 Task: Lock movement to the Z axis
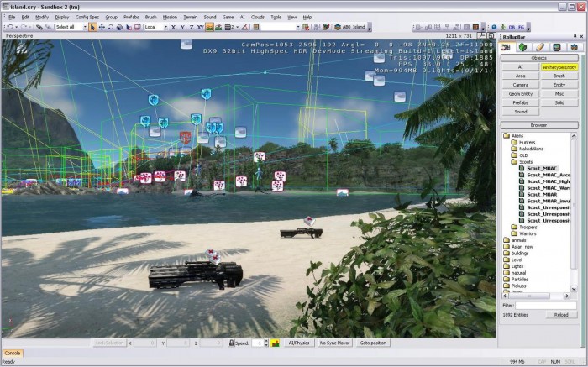[x=192, y=27]
